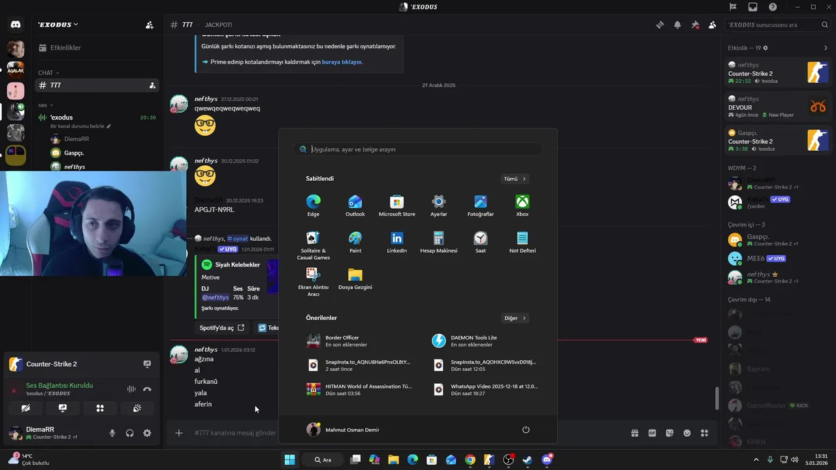Open Edge in Start menu pinned apps

click(313, 206)
